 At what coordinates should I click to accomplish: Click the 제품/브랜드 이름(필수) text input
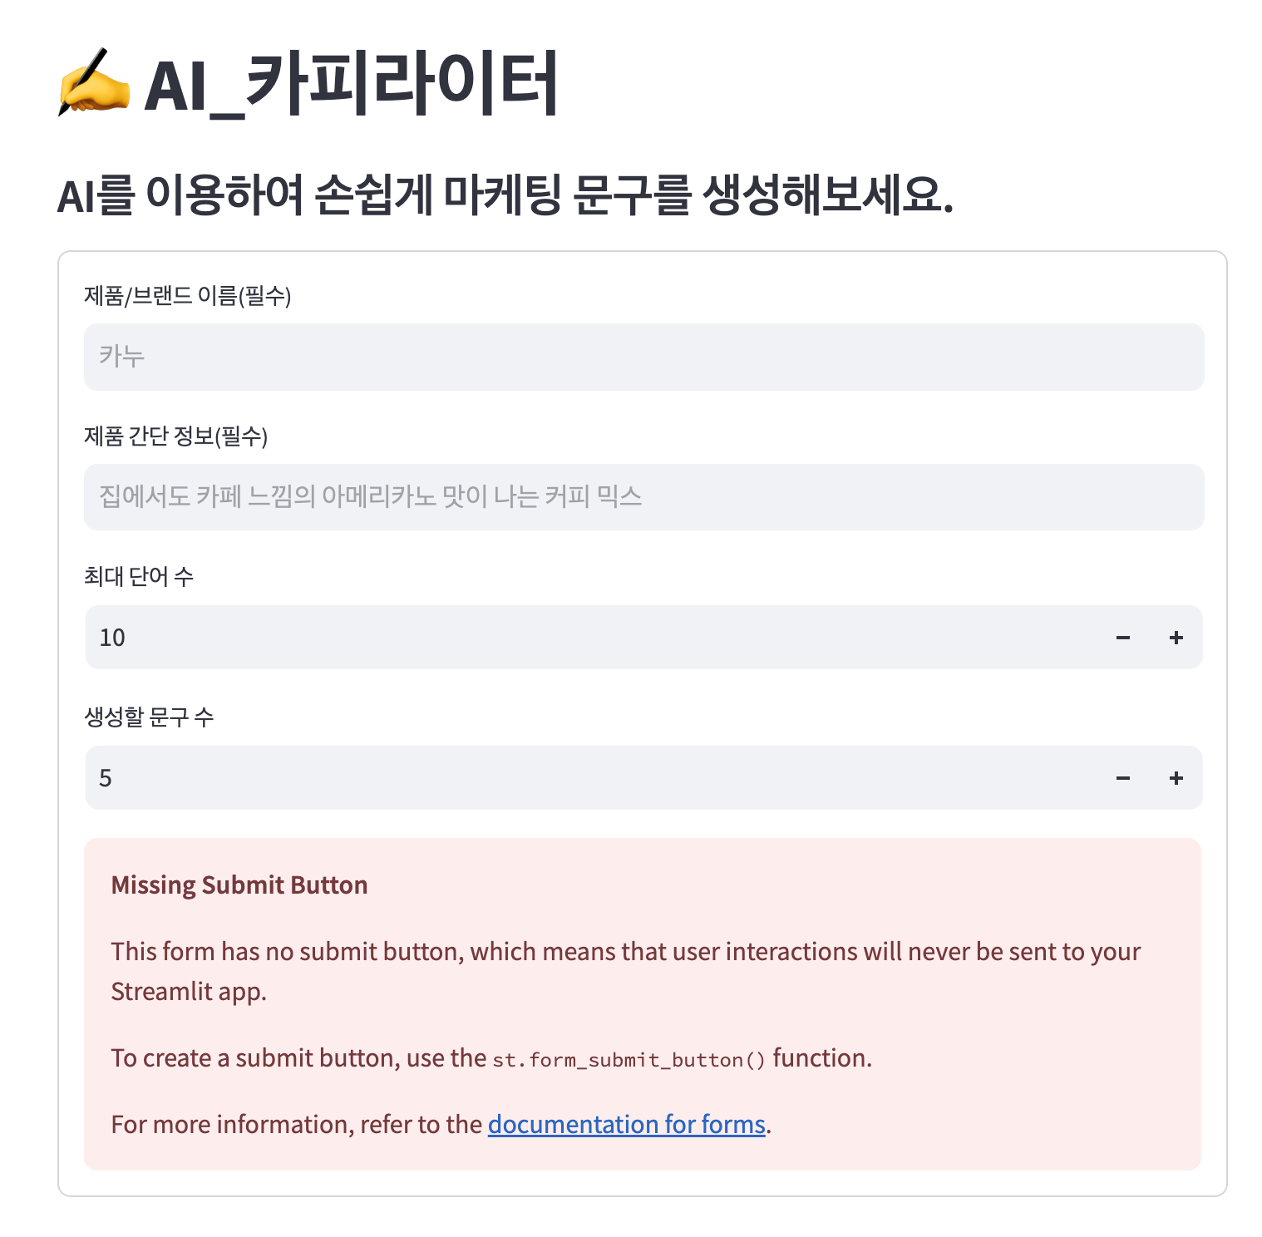[643, 357]
